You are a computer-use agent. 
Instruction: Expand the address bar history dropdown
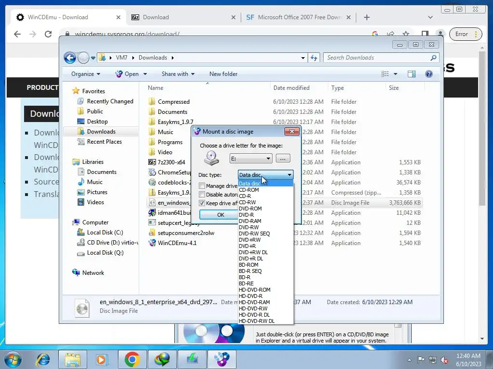click(x=303, y=58)
